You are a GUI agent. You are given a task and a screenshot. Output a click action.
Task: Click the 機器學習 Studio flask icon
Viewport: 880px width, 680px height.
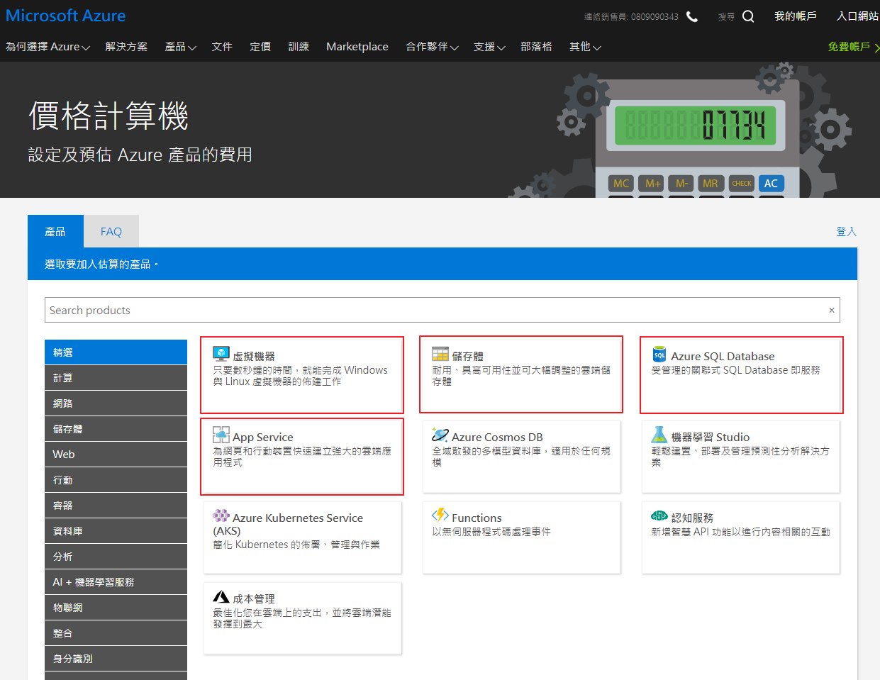pos(659,435)
